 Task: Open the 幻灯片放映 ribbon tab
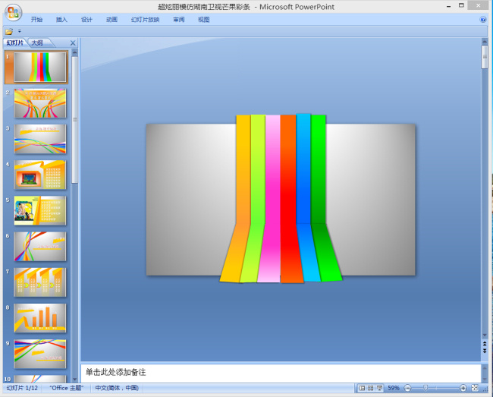click(146, 20)
